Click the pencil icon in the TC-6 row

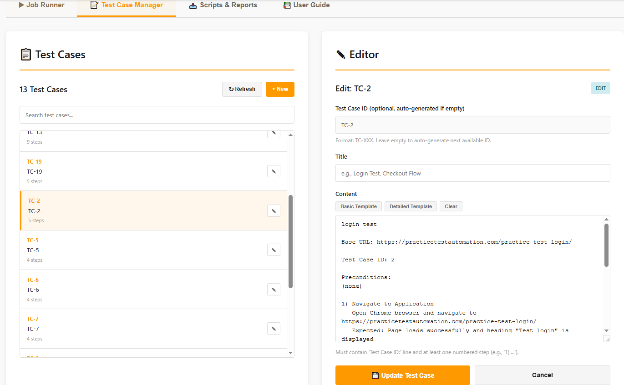(274, 290)
